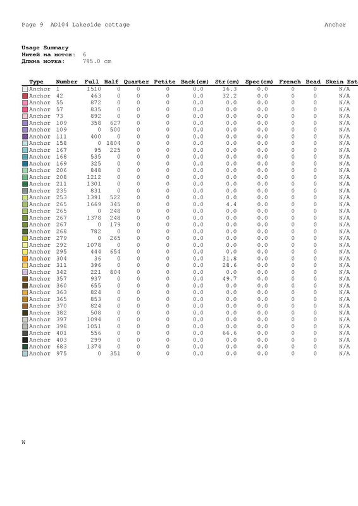Click the 'Str(cm)' column header
The height and width of the screenshot is (506, 358).
(227, 82)
